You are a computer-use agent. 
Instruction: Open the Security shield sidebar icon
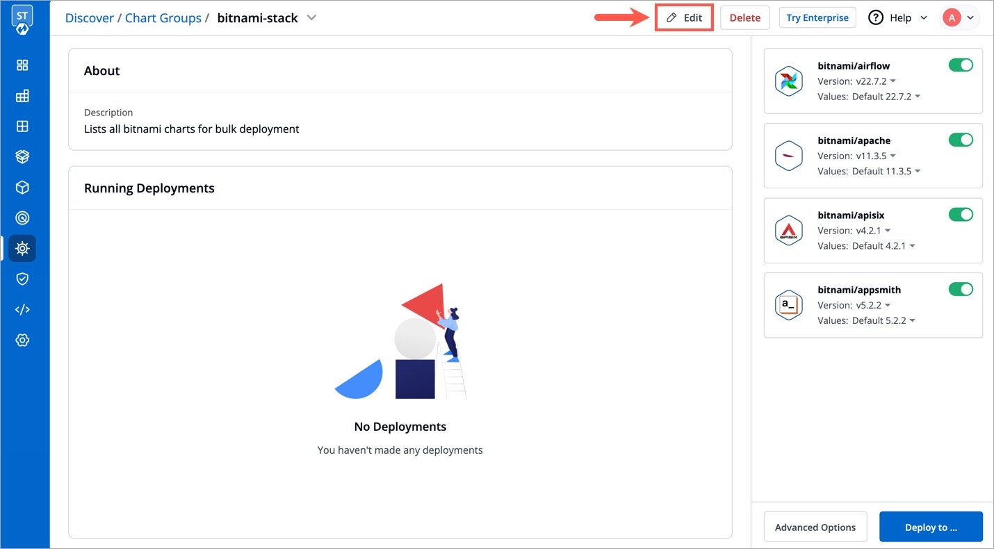(22, 279)
